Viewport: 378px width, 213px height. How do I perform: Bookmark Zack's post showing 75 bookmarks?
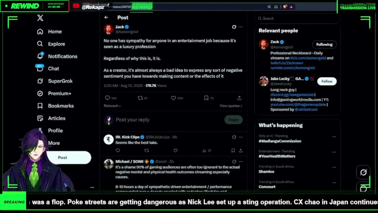coord(206,98)
